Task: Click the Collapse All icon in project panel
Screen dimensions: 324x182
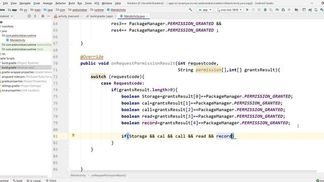Action: 35,16
